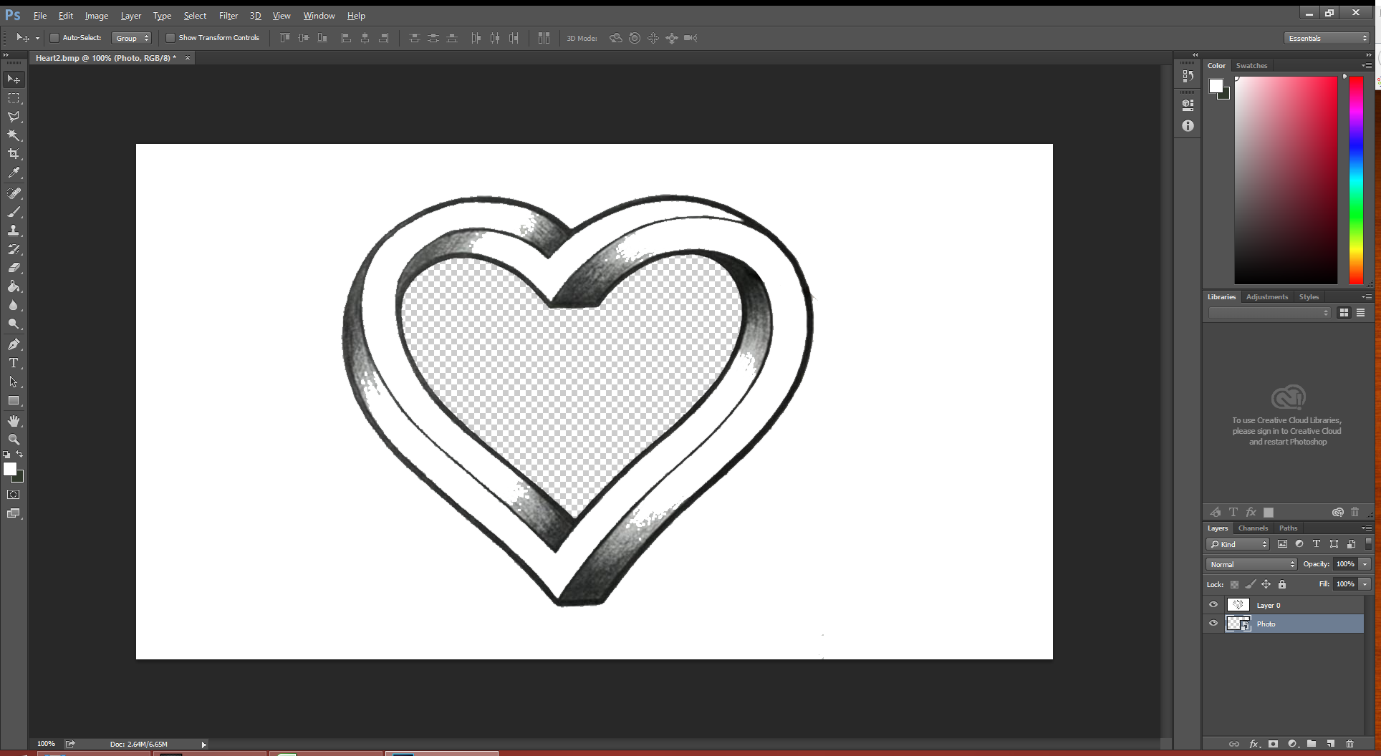Create new adjustment layer icon
The image size is (1381, 756).
click(1292, 744)
